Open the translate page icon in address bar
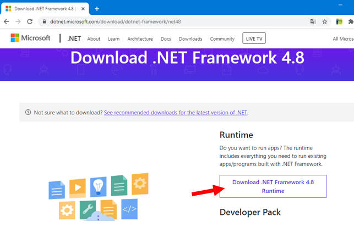354x238 pixels. point(313,21)
